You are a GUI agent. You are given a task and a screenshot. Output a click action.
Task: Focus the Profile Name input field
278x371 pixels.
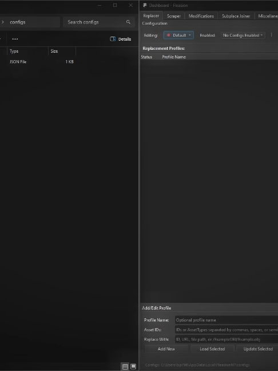pos(227,320)
